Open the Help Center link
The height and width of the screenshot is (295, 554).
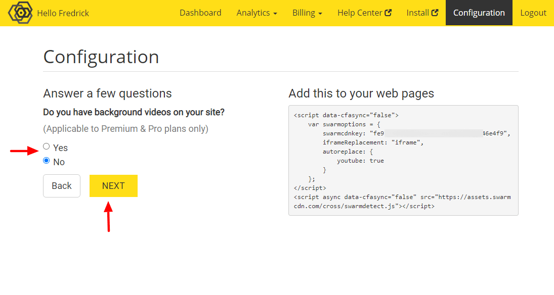[364, 13]
